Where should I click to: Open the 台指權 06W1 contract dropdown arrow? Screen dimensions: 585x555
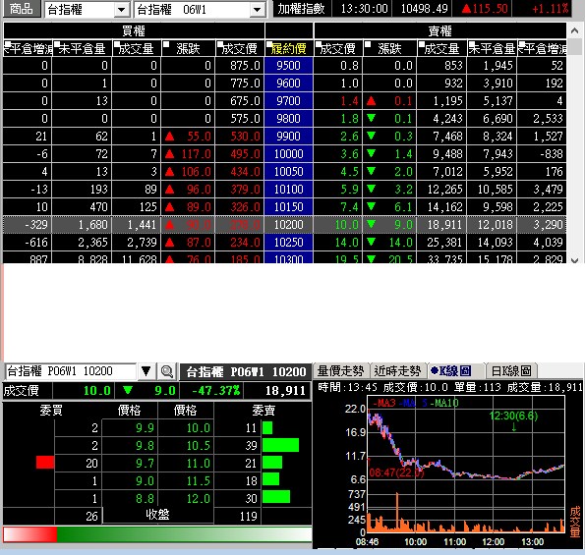(x=257, y=10)
